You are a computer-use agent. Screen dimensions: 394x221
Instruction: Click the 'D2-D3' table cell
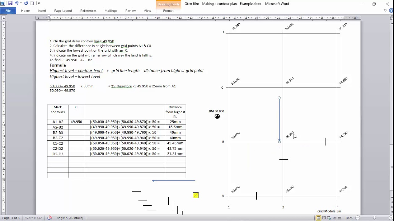pyautogui.click(x=58, y=154)
